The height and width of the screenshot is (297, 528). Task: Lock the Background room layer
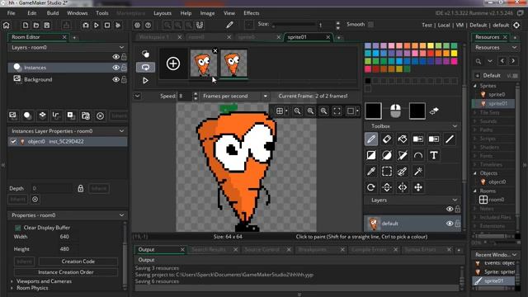[x=124, y=79]
